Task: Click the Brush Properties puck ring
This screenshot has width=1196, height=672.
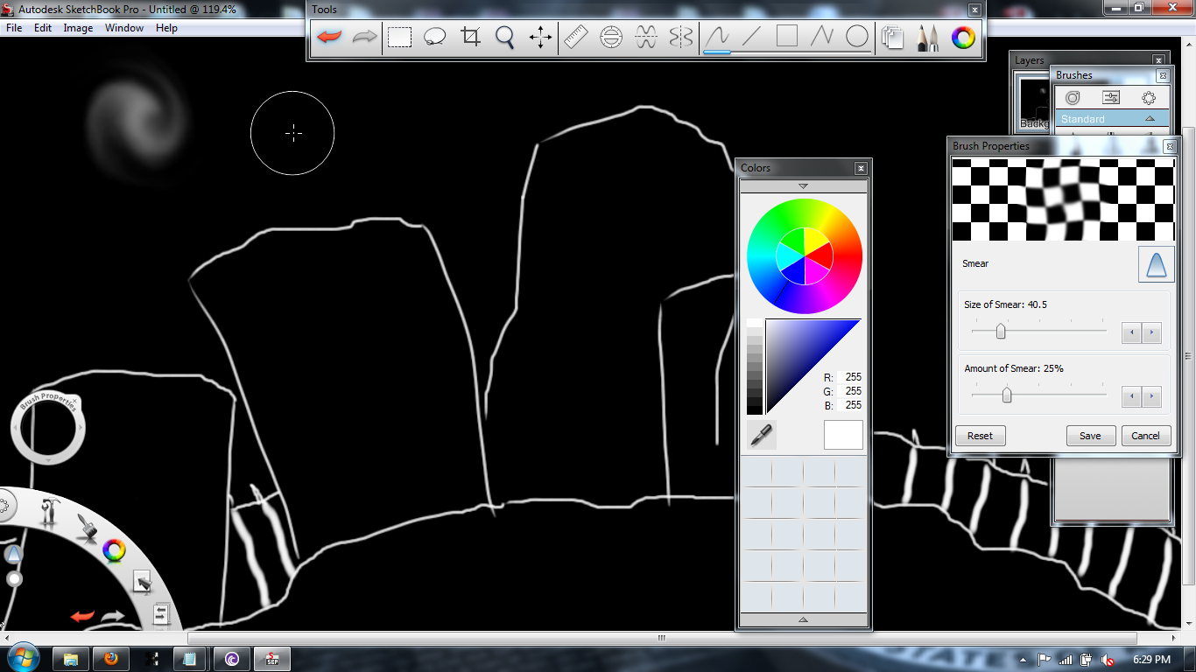Action: pos(48,429)
